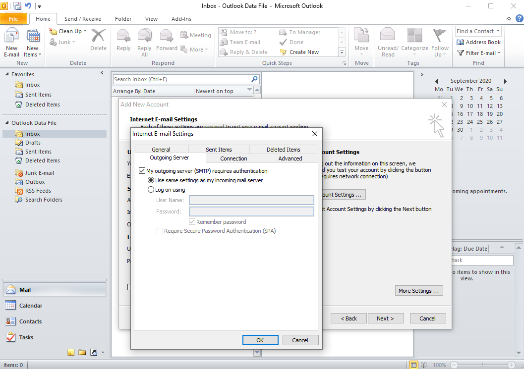Collapse the Outlook Data File tree
The width and height of the screenshot is (524, 369).
[x=7, y=122]
